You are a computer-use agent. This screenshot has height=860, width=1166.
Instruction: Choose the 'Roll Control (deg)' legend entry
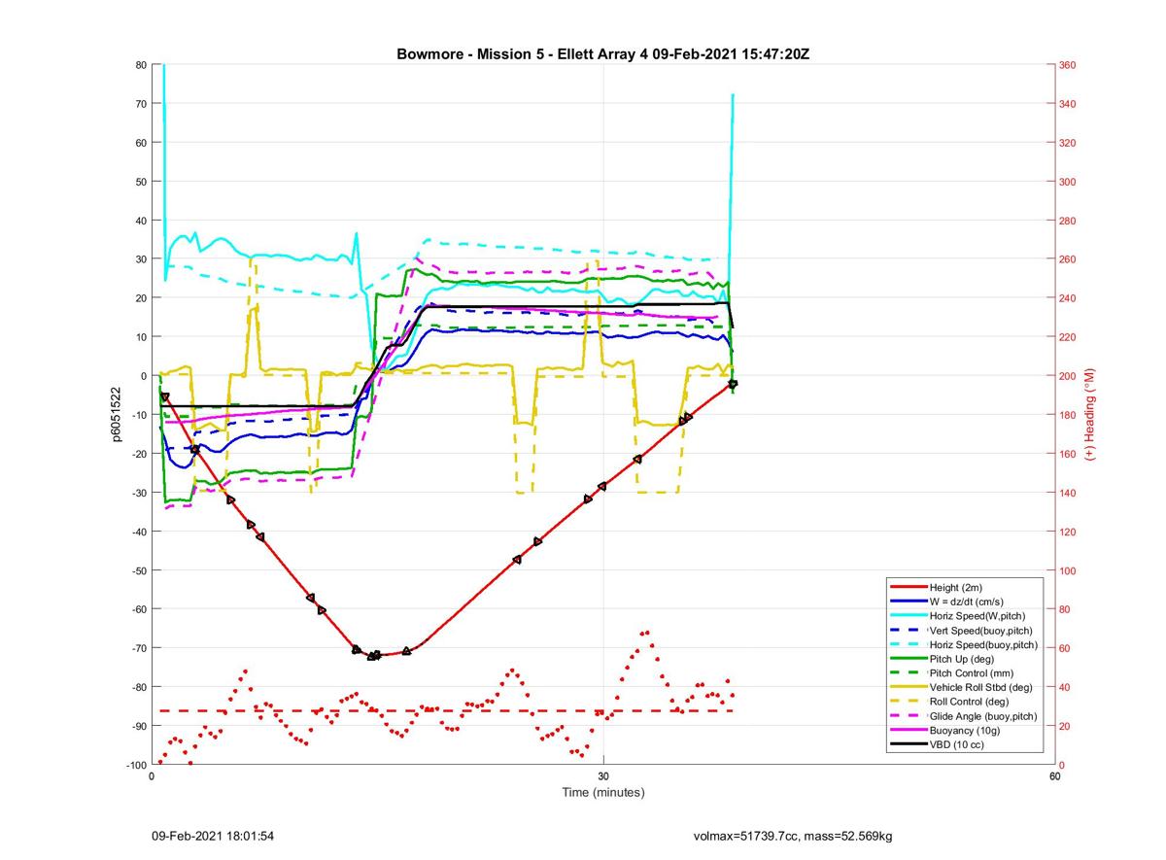click(970, 701)
